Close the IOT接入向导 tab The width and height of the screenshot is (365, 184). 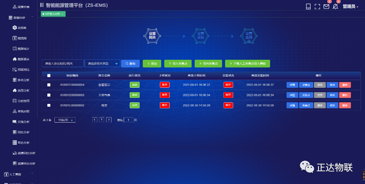(62, 14)
